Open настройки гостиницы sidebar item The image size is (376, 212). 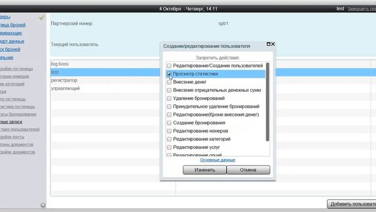tap(16, 69)
